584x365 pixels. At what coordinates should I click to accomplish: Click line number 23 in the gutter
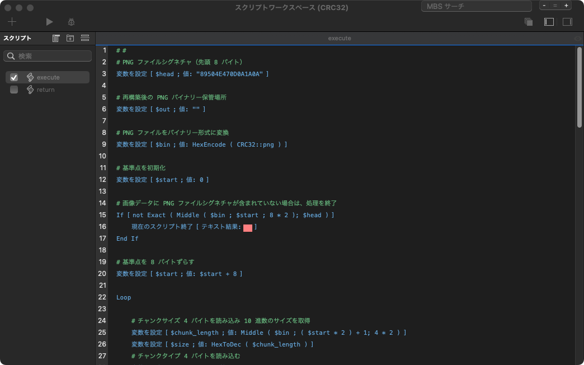102,308
